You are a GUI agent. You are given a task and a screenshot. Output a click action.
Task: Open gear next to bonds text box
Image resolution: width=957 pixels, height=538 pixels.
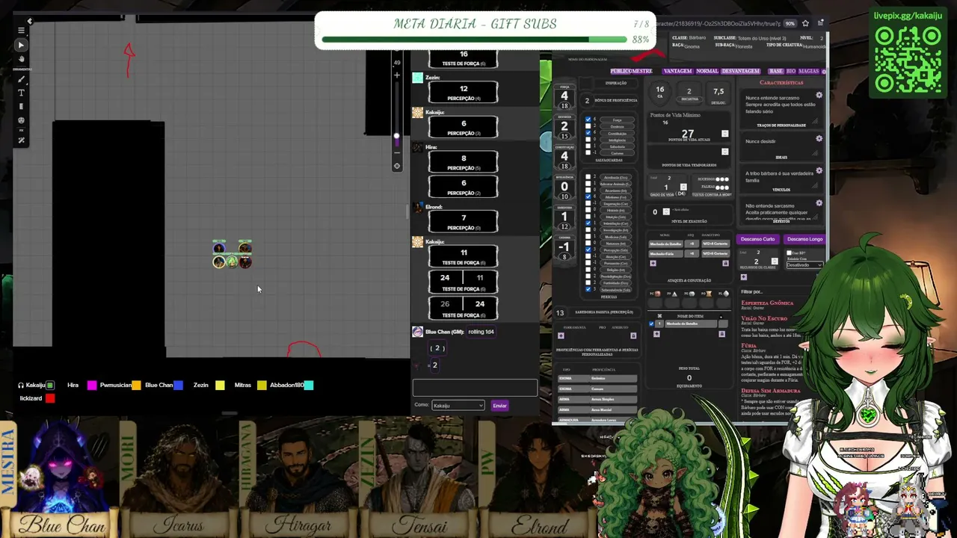point(819,171)
